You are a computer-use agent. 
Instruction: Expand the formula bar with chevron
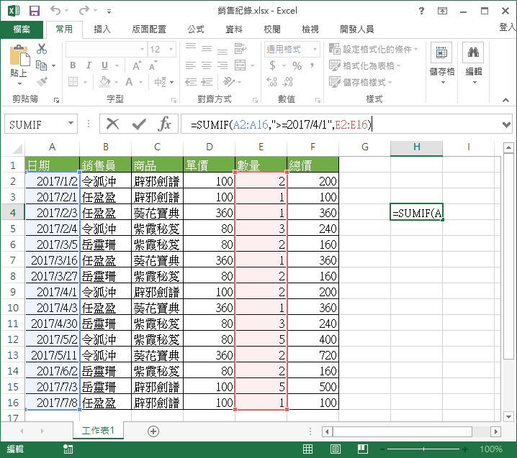[505, 124]
